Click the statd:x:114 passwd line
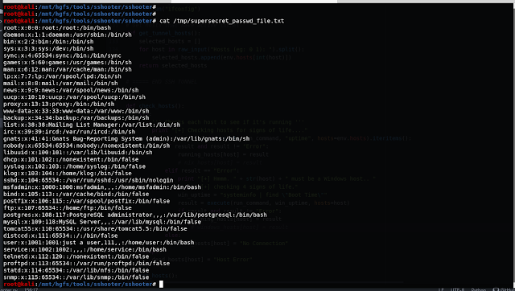This screenshot has height=291, width=515. pos(76,270)
